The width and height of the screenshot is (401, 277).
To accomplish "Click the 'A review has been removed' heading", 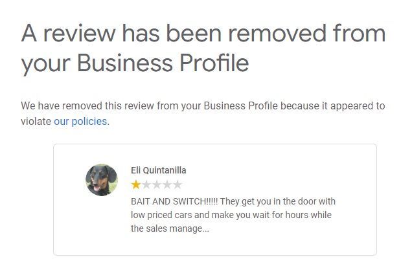I will pyautogui.click(x=202, y=32).
